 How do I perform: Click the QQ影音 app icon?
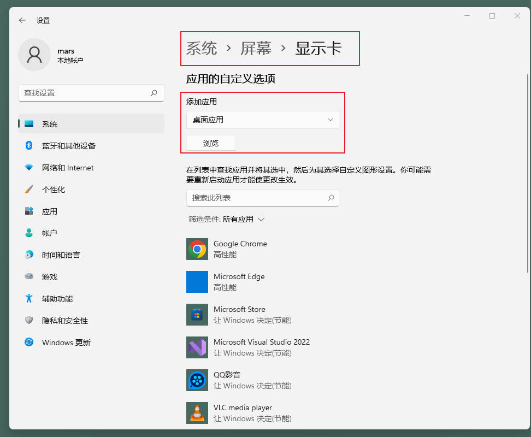coord(197,380)
